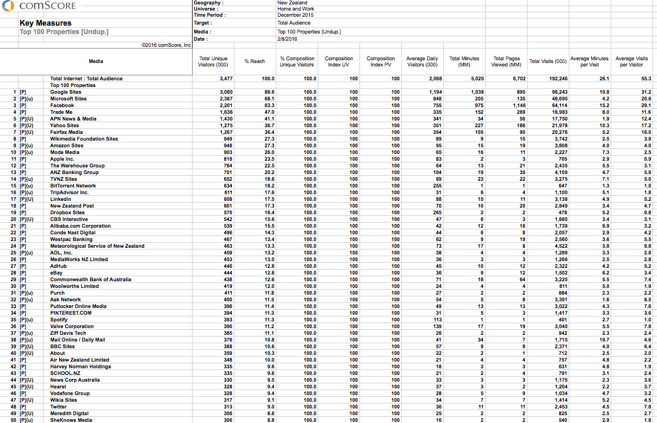The height and width of the screenshot is (423, 657).
Task: Select Wikimedia Foundation Sites cell
Action: (x=84, y=139)
